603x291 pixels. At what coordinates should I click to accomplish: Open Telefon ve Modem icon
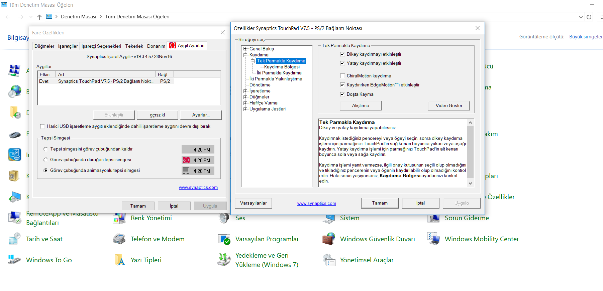[x=119, y=239]
